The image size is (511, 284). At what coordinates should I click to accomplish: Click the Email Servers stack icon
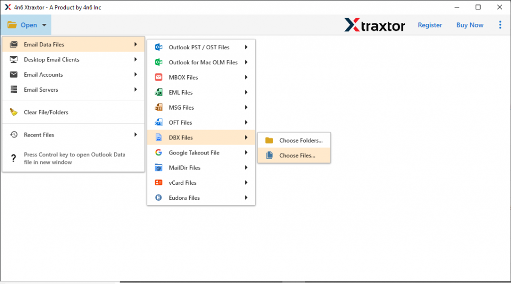[13, 90]
